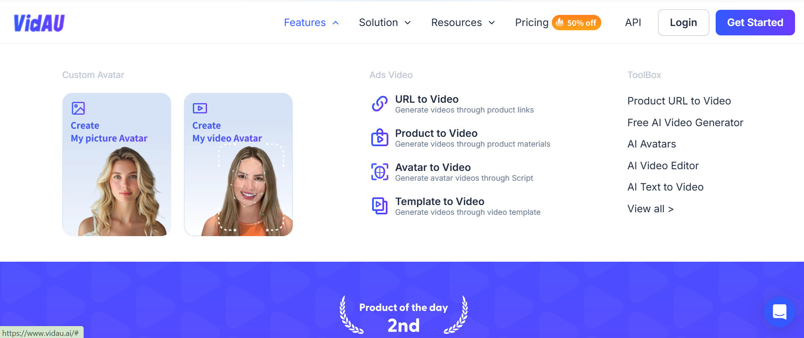Click the Product of the day badge
Screen dimensions: 804x338
(403, 315)
